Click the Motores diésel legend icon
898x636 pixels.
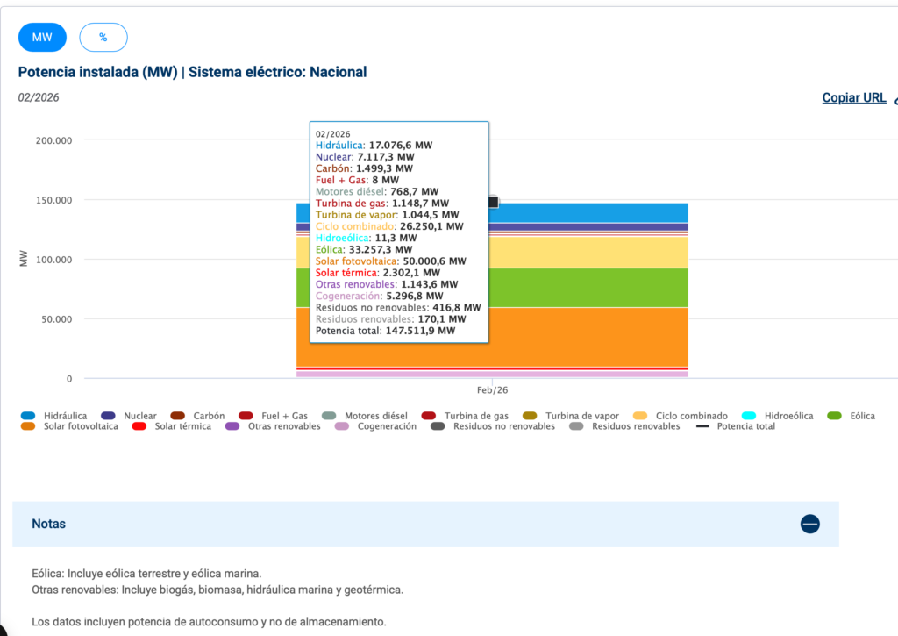[x=330, y=416]
